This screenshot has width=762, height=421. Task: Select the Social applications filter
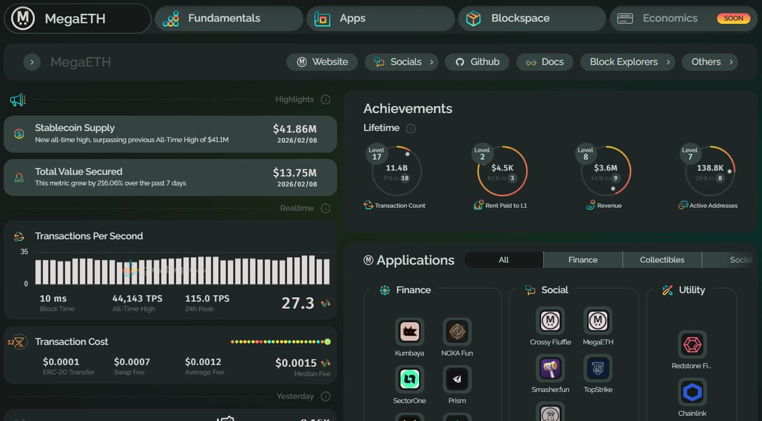(731, 260)
